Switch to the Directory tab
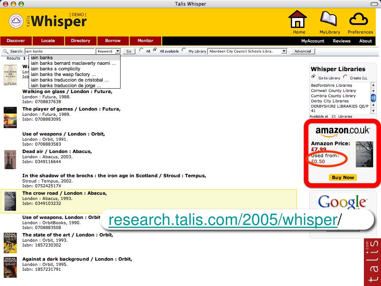The width and height of the screenshot is (381, 286). pos(80,41)
